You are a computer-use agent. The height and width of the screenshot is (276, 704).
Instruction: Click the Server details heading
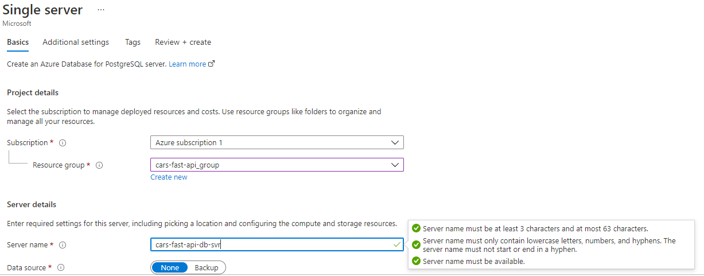[x=32, y=205]
